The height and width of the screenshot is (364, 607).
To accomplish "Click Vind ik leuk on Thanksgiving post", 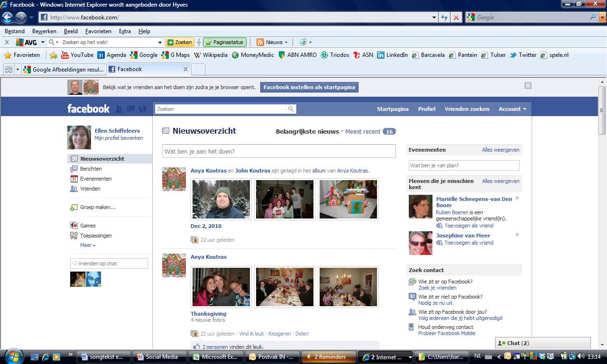I will [251, 334].
